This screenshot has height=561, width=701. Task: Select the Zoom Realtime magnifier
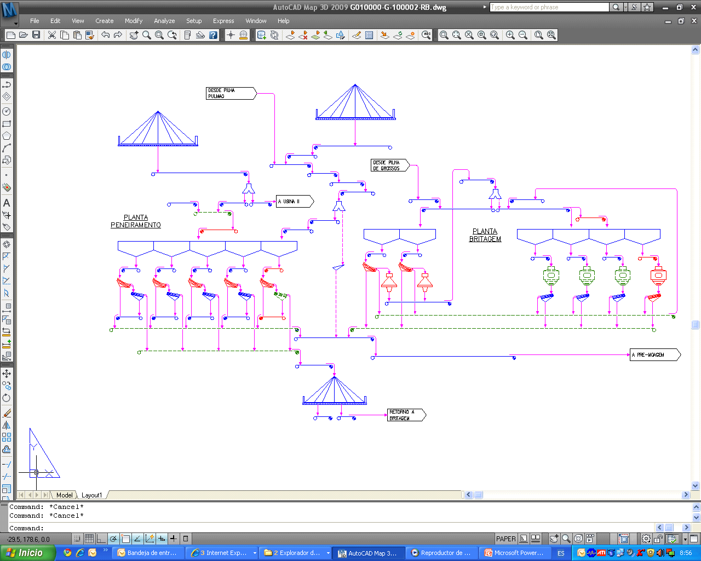coord(147,35)
